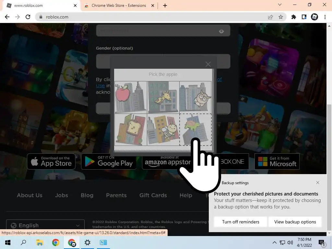Select the toast captcha tile

click(131, 130)
